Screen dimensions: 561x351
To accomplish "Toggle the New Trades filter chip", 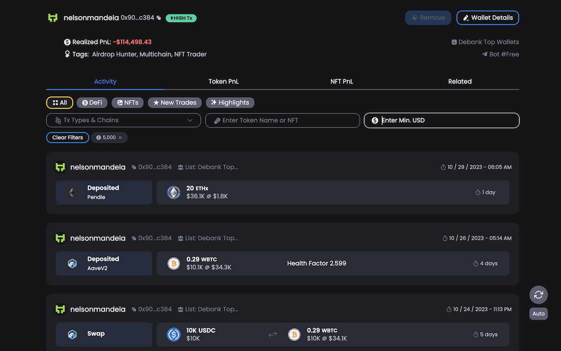I will [x=175, y=103].
